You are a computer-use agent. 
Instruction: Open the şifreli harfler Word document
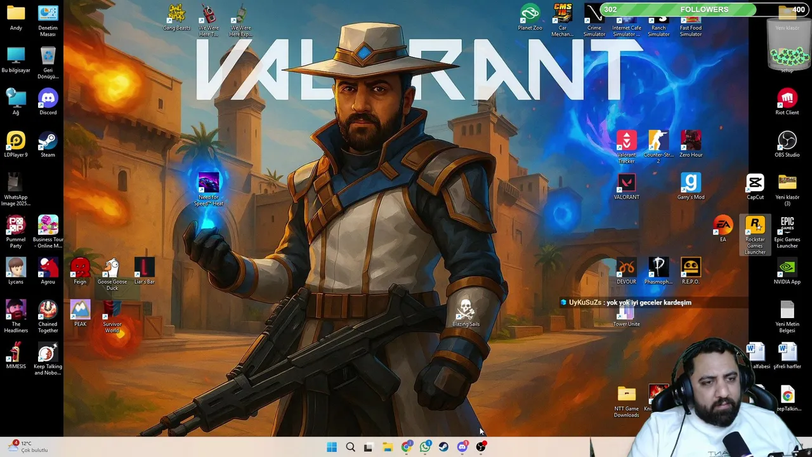click(x=787, y=356)
